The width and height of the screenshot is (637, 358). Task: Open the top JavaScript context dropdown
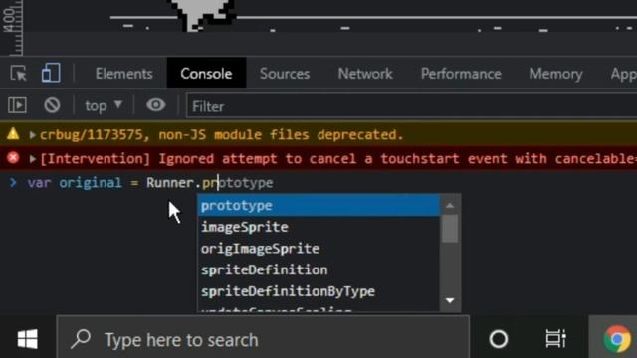point(104,106)
